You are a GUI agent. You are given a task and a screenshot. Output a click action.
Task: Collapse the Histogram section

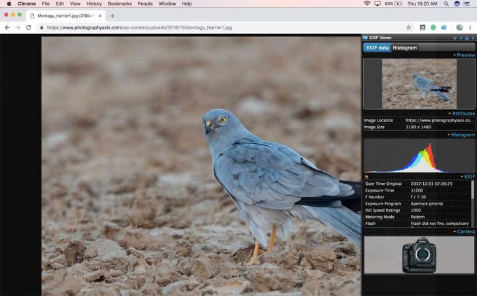pos(462,135)
